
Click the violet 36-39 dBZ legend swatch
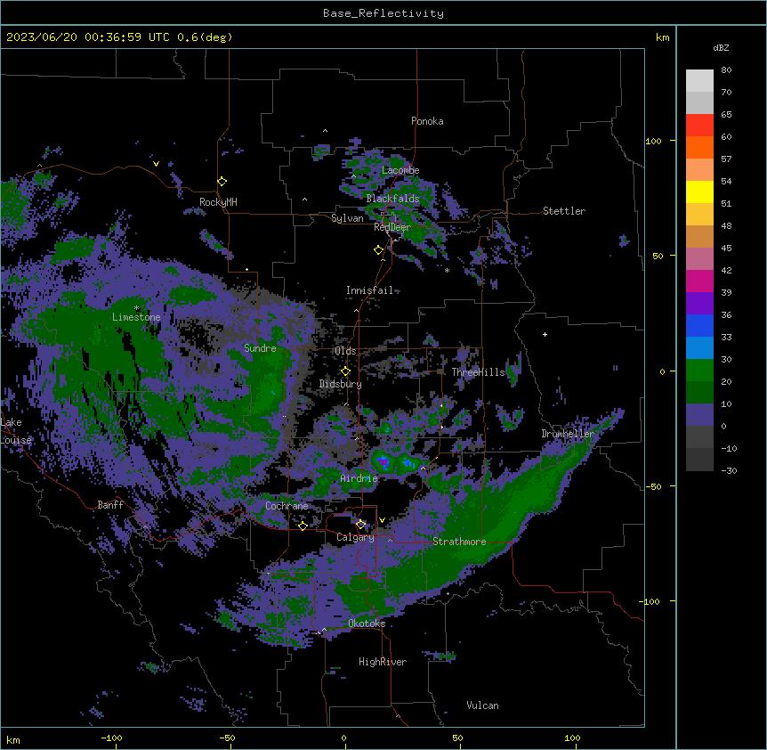click(x=699, y=304)
